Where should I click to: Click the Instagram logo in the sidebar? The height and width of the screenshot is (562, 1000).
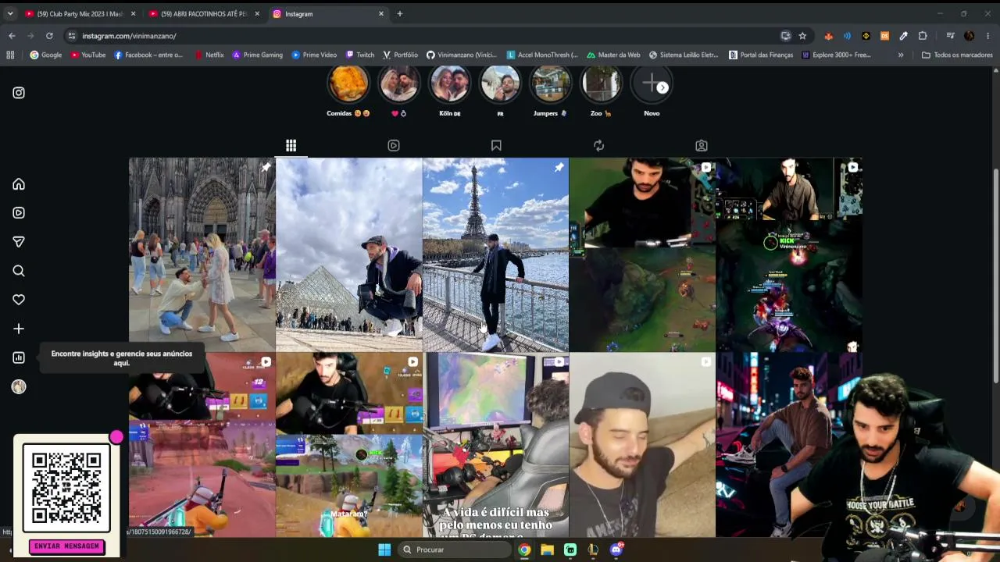tap(19, 93)
